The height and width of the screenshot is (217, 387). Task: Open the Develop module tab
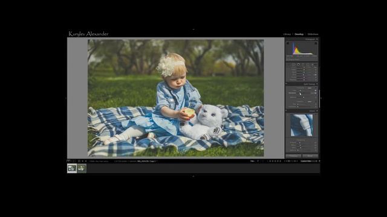(x=299, y=34)
